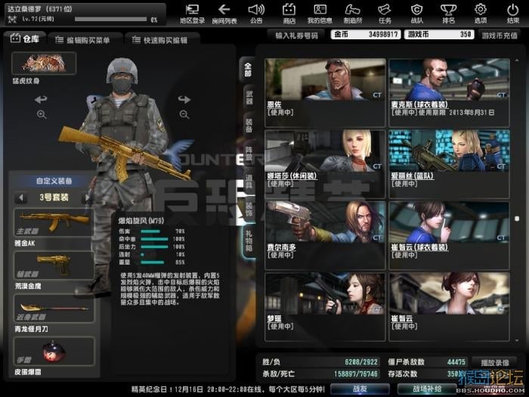Click the 自定义装备 custom loadout header
529x397 pixels.
54,181
